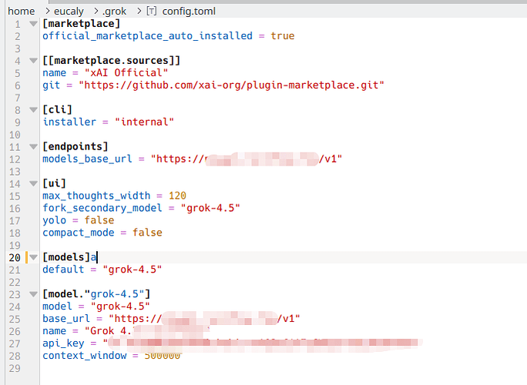
Task: Click the [[marketplace.sources]] header text
Action: coord(111,61)
